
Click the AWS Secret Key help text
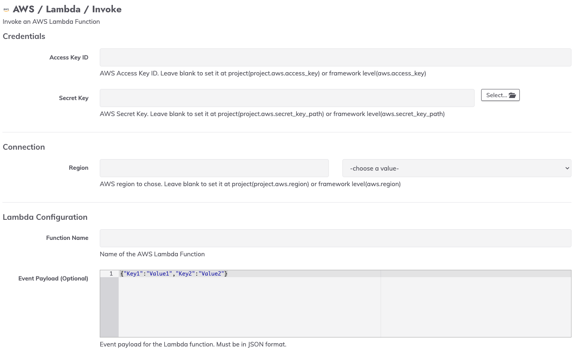click(x=272, y=114)
